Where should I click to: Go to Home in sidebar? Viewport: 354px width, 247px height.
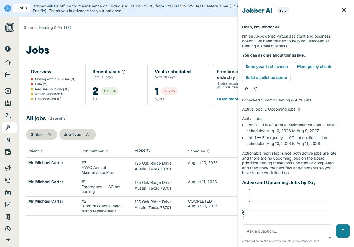tap(8, 63)
